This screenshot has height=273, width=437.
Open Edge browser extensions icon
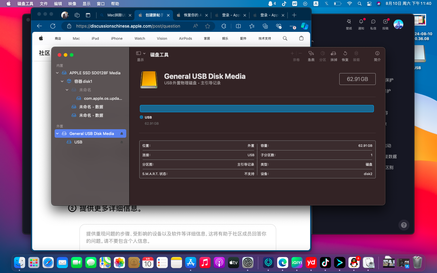(x=224, y=26)
